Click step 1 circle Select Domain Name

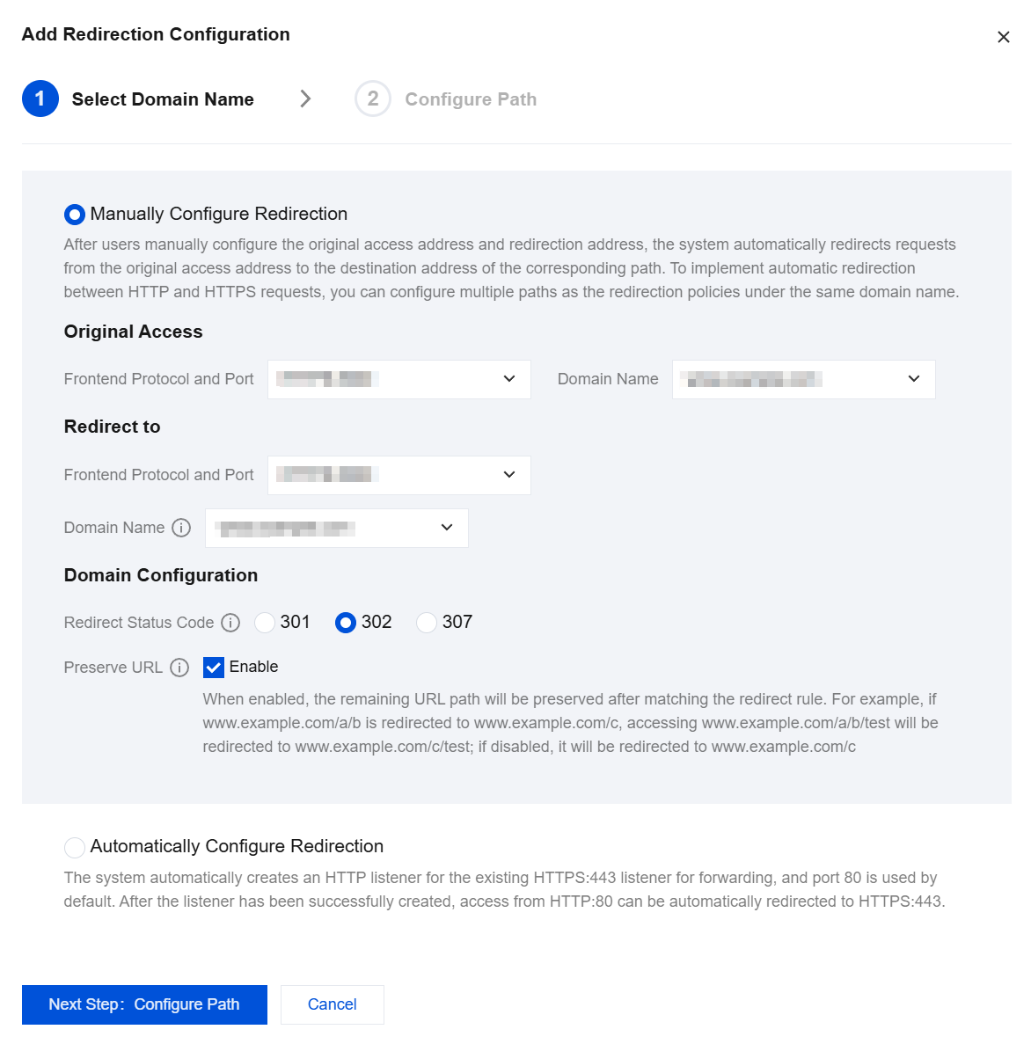pyautogui.click(x=40, y=99)
